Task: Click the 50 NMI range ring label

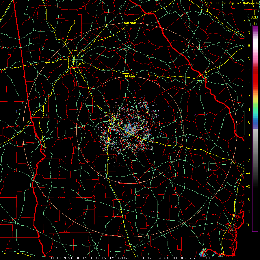Action: 130,76
